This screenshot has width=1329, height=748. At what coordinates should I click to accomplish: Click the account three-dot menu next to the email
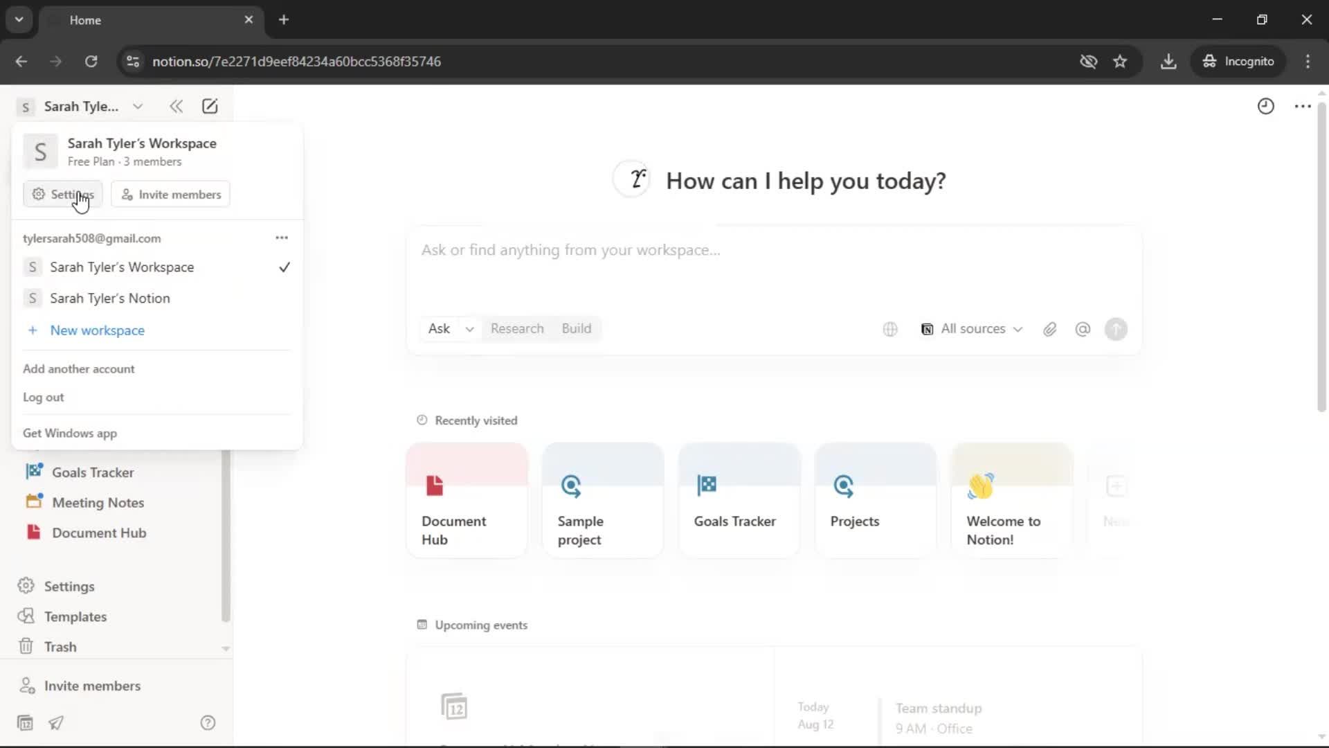[282, 238]
